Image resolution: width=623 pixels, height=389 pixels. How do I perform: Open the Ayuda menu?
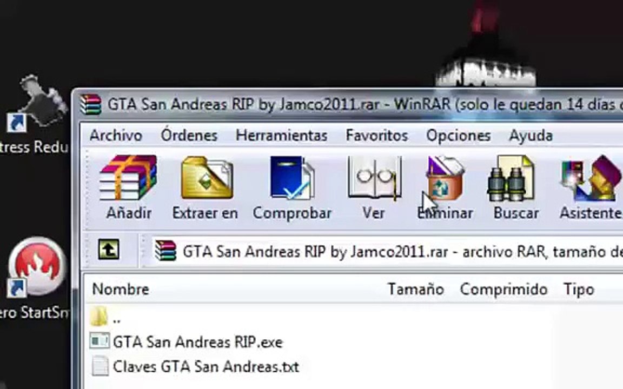pos(531,136)
